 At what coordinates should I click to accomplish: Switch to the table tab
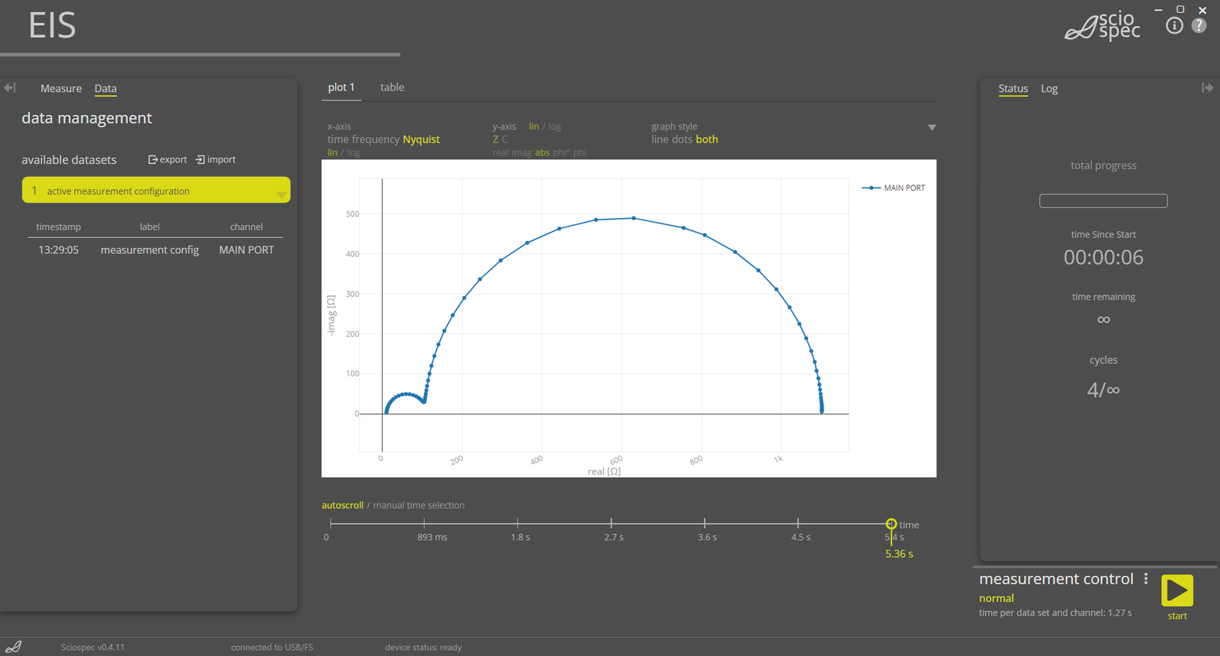[392, 88]
